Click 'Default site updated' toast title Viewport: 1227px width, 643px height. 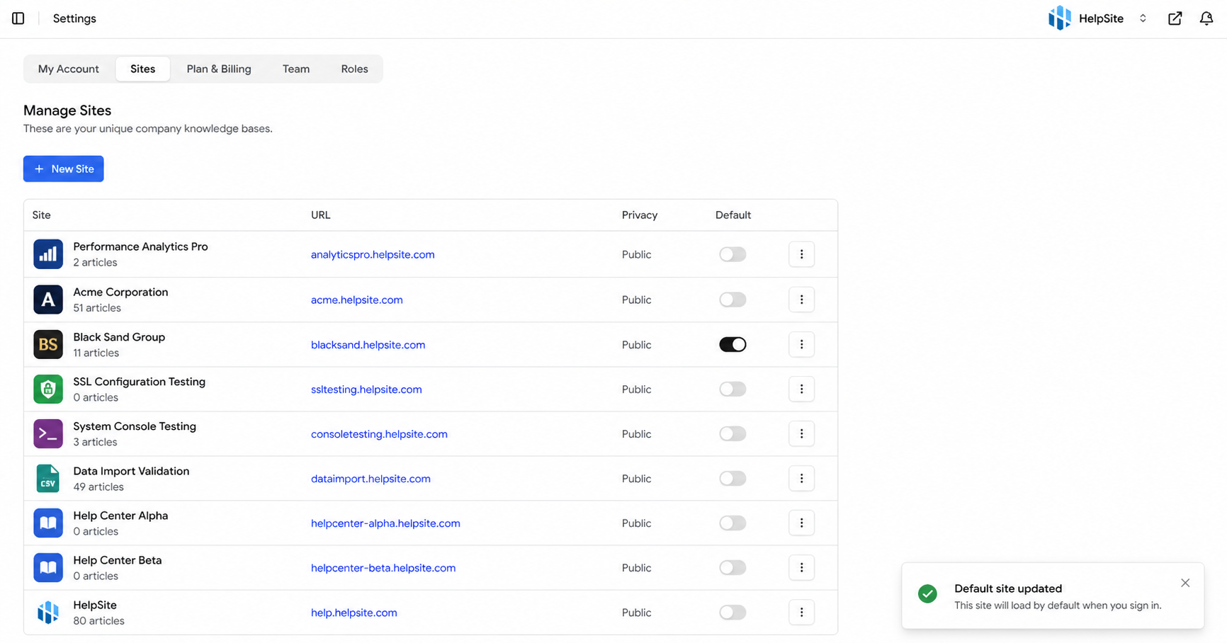[1008, 588]
